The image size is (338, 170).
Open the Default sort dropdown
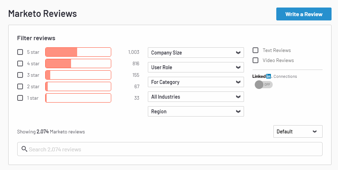(297, 132)
